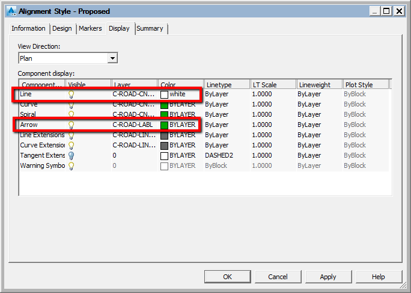
Task: Toggle visibility bulb for Arrow component
Action: pos(71,125)
